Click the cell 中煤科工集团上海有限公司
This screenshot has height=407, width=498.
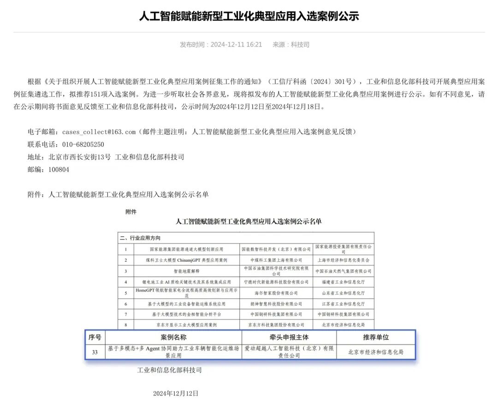click(276, 260)
